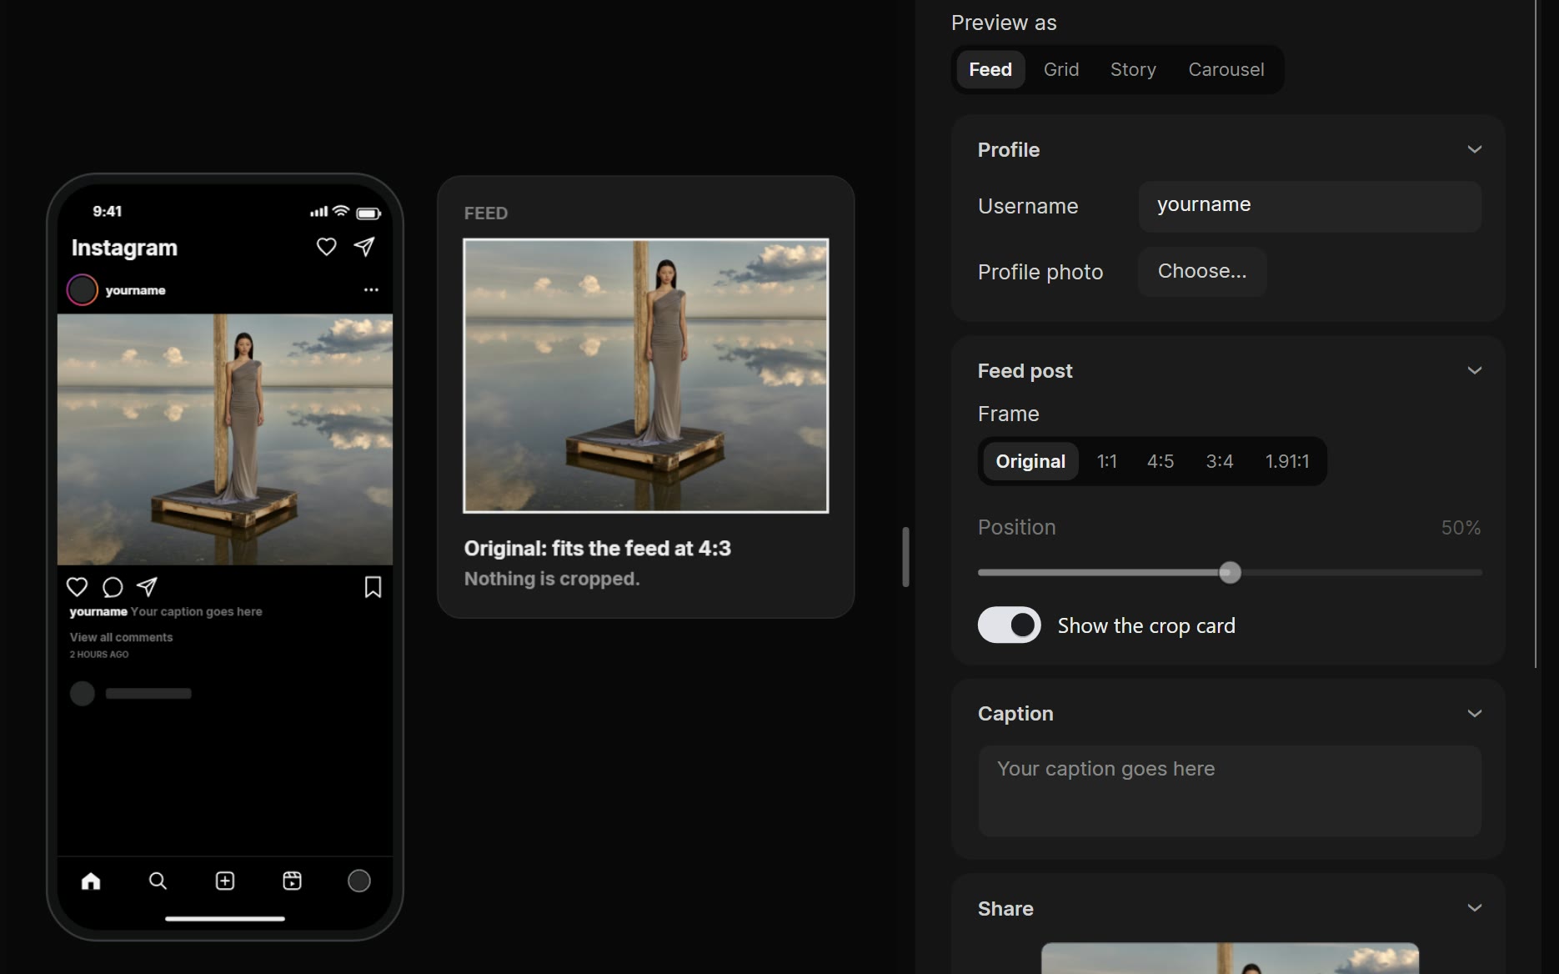Collapse the Caption section chevron
The width and height of the screenshot is (1559, 974).
[1474, 714]
